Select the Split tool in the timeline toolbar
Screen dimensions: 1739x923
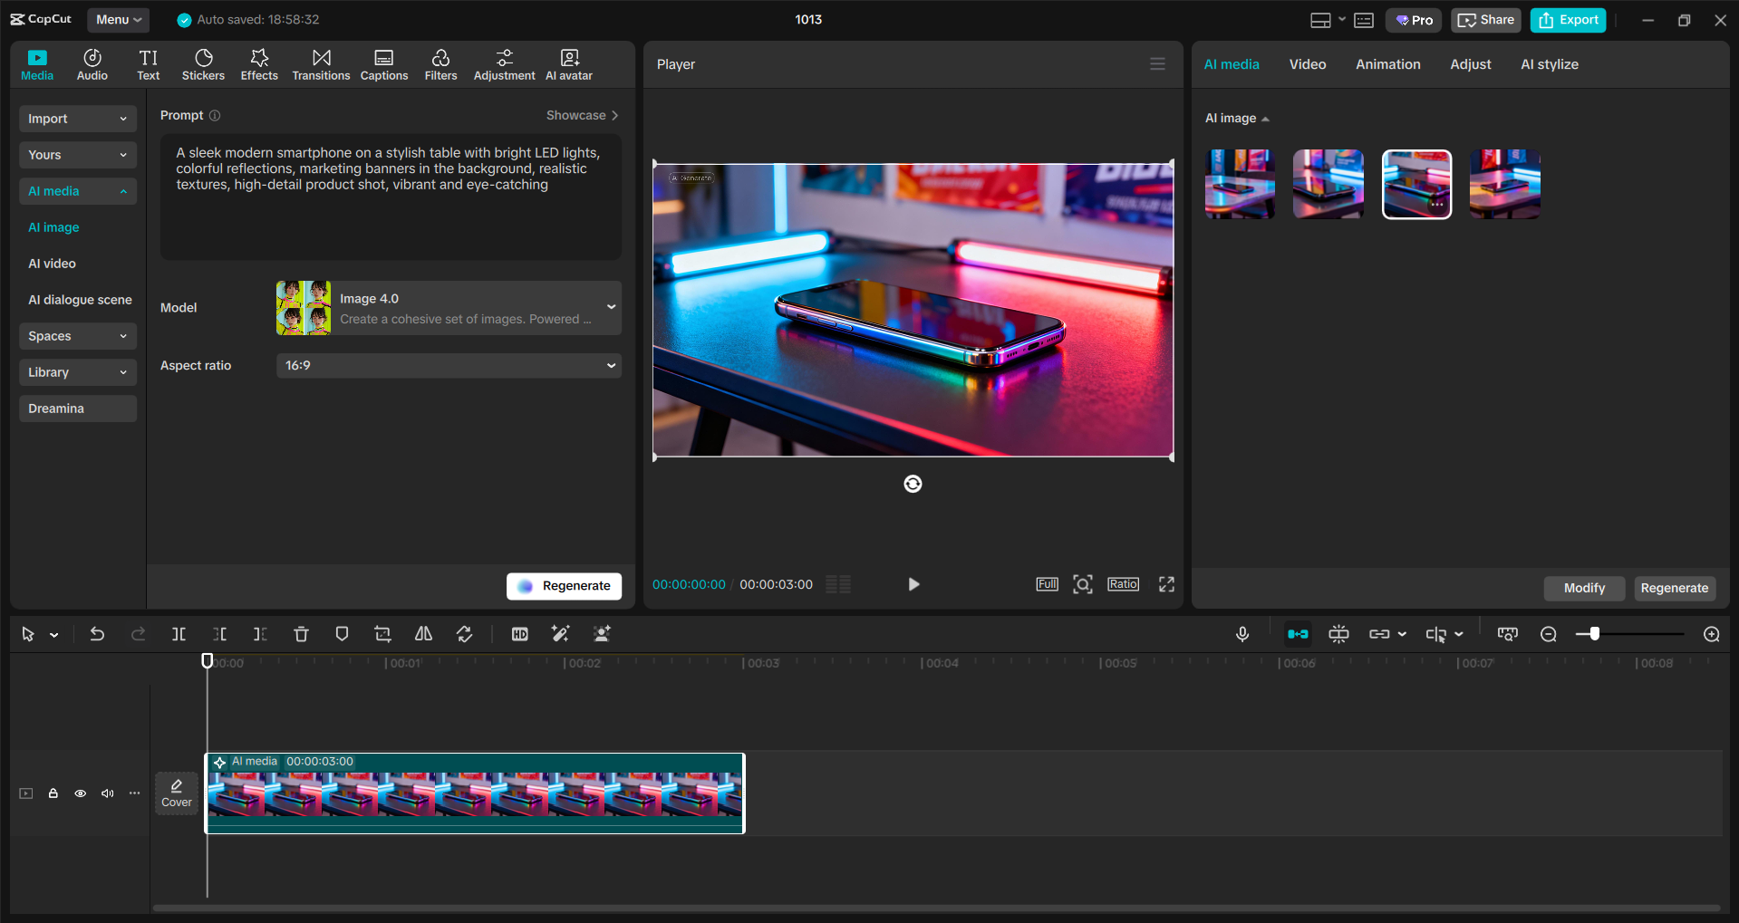[x=179, y=634]
